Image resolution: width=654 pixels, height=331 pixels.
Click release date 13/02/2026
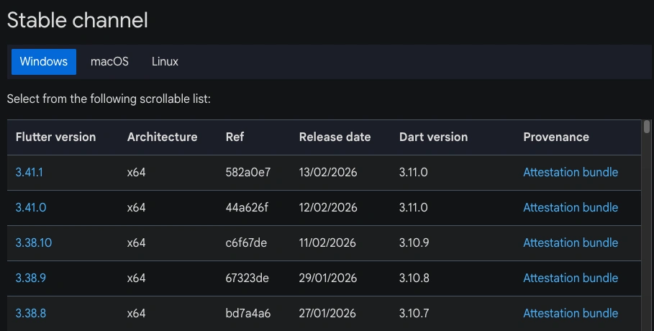point(328,173)
